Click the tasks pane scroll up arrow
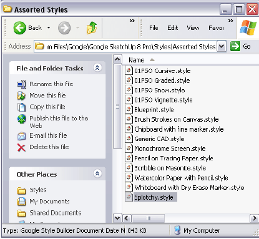This screenshot has height=239, width=259. (x=117, y=59)
